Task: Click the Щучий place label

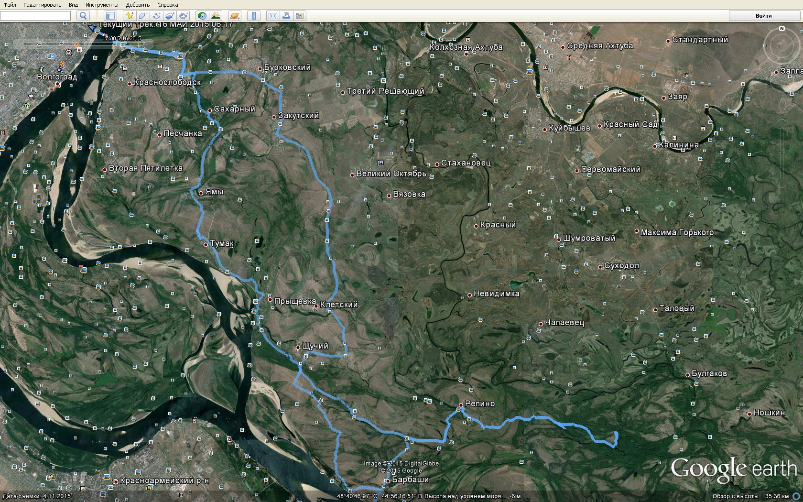Action: (x=315, y=346)
